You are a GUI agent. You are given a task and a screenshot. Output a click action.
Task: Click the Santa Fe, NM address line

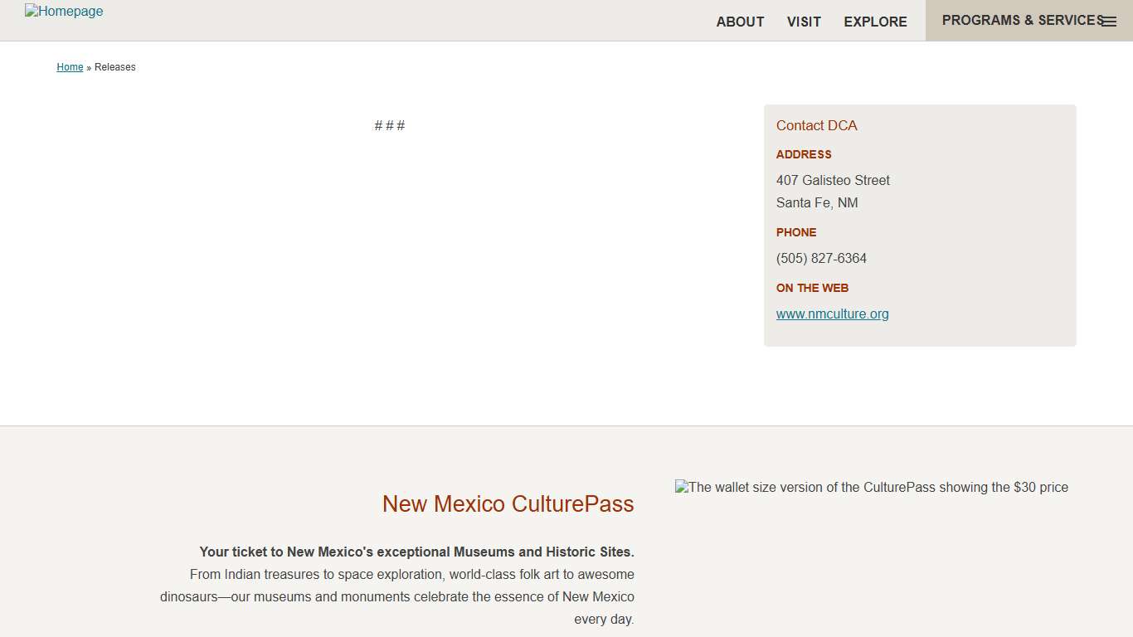[x=817, y=202]
